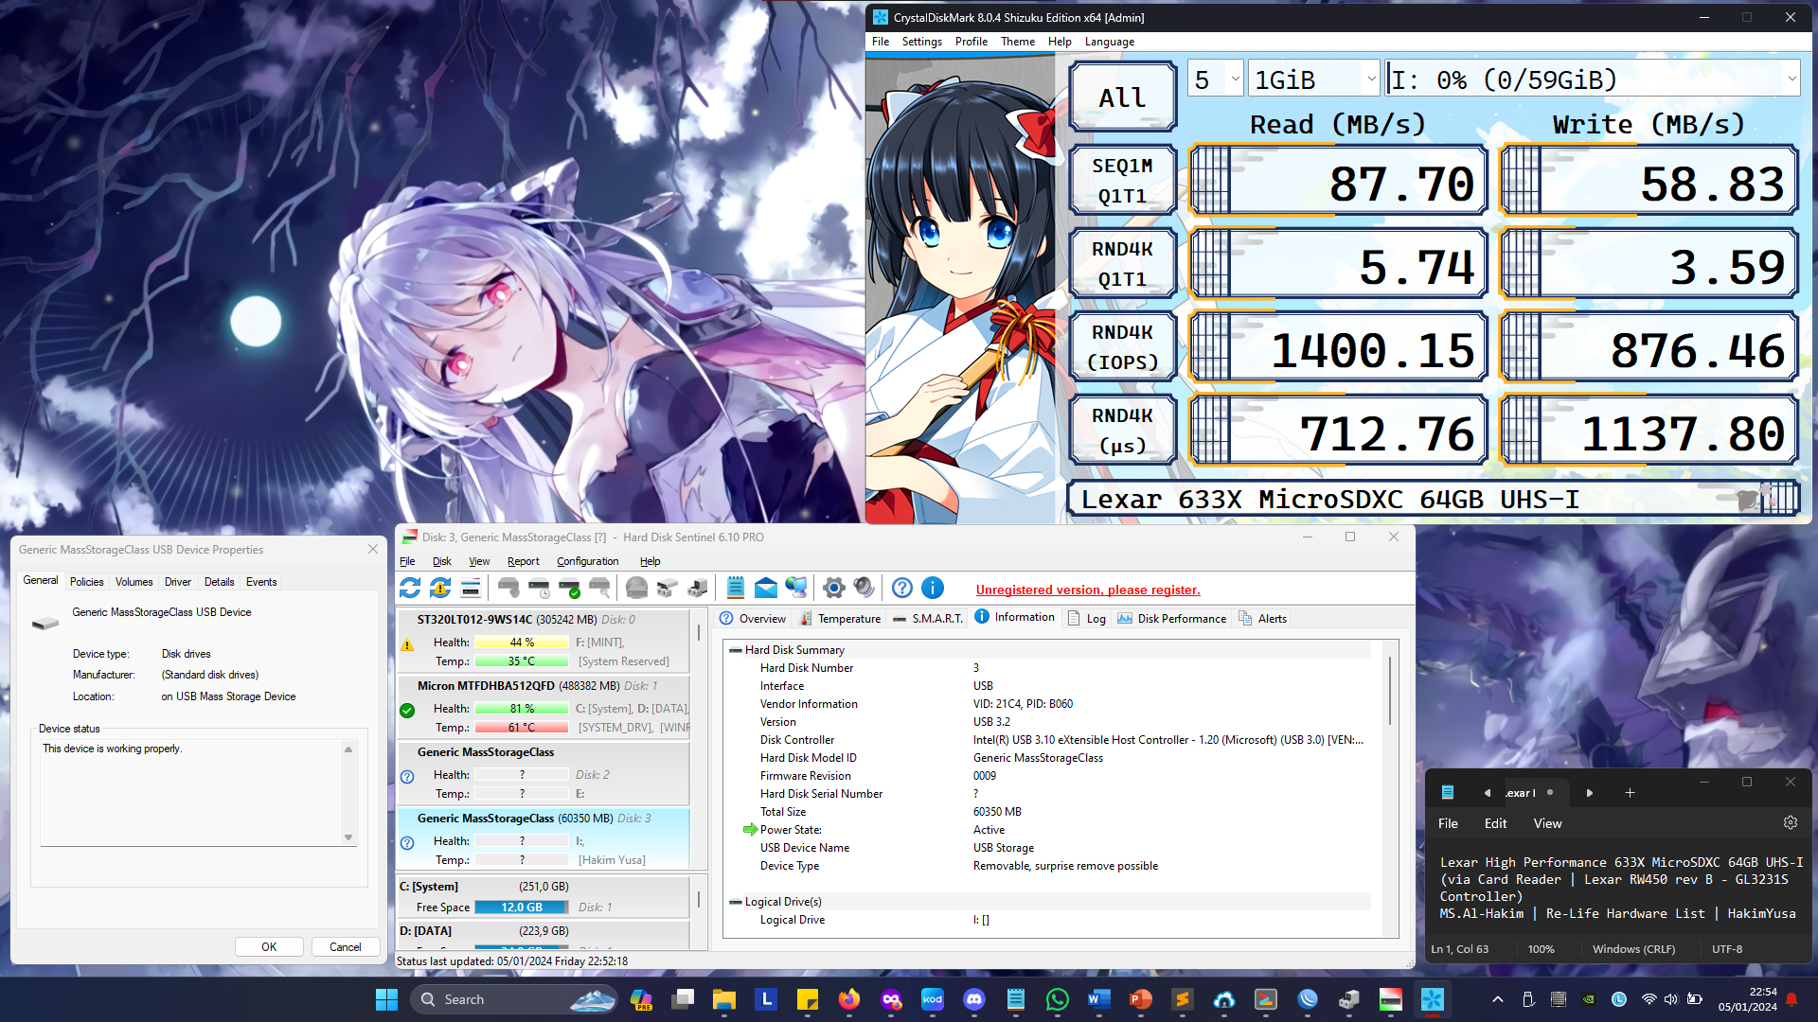Click the computer tower with floppies icon
1818x1022 pixels.
pyautogui.click(x=698, y=589)
